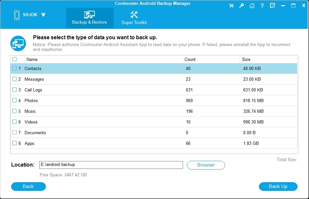
Task: Click the round backup icon beside heading
Action: tap(18, 43)
